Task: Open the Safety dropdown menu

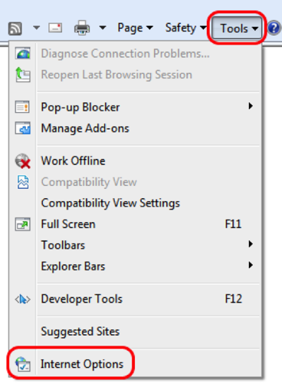Action: coord(185,28)
